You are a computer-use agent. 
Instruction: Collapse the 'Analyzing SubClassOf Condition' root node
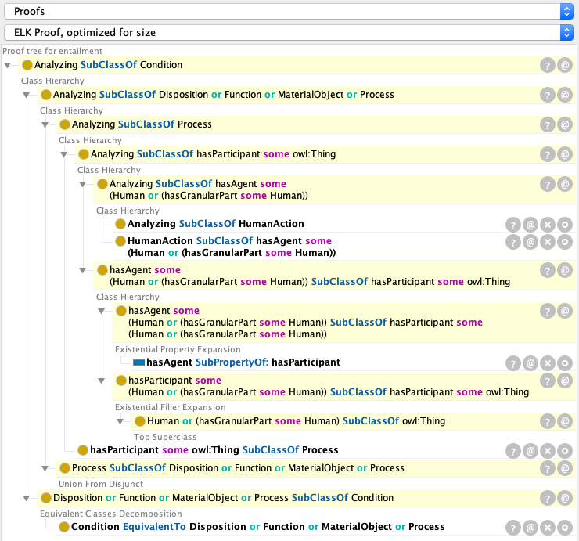tap(7, 66)
